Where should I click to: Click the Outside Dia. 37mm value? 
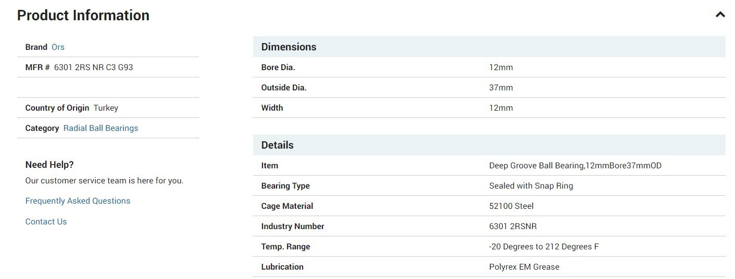[x=501, y=87]
